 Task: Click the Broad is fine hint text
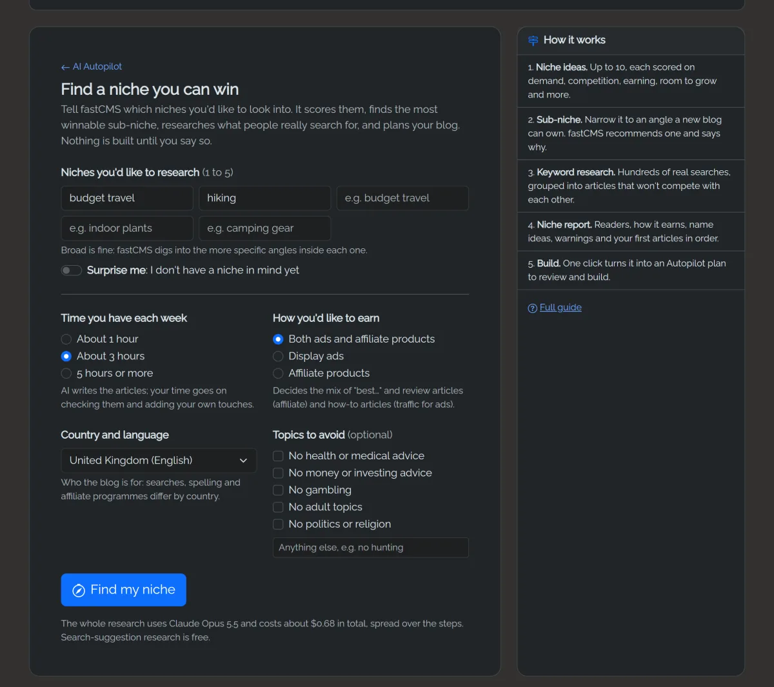[214, 250]
